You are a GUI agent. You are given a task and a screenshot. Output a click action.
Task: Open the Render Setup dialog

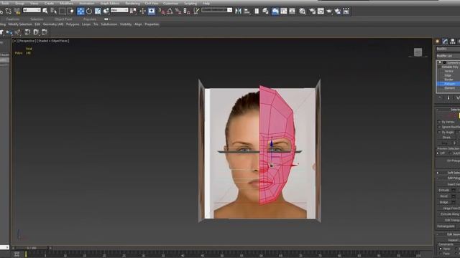(312, 11)
